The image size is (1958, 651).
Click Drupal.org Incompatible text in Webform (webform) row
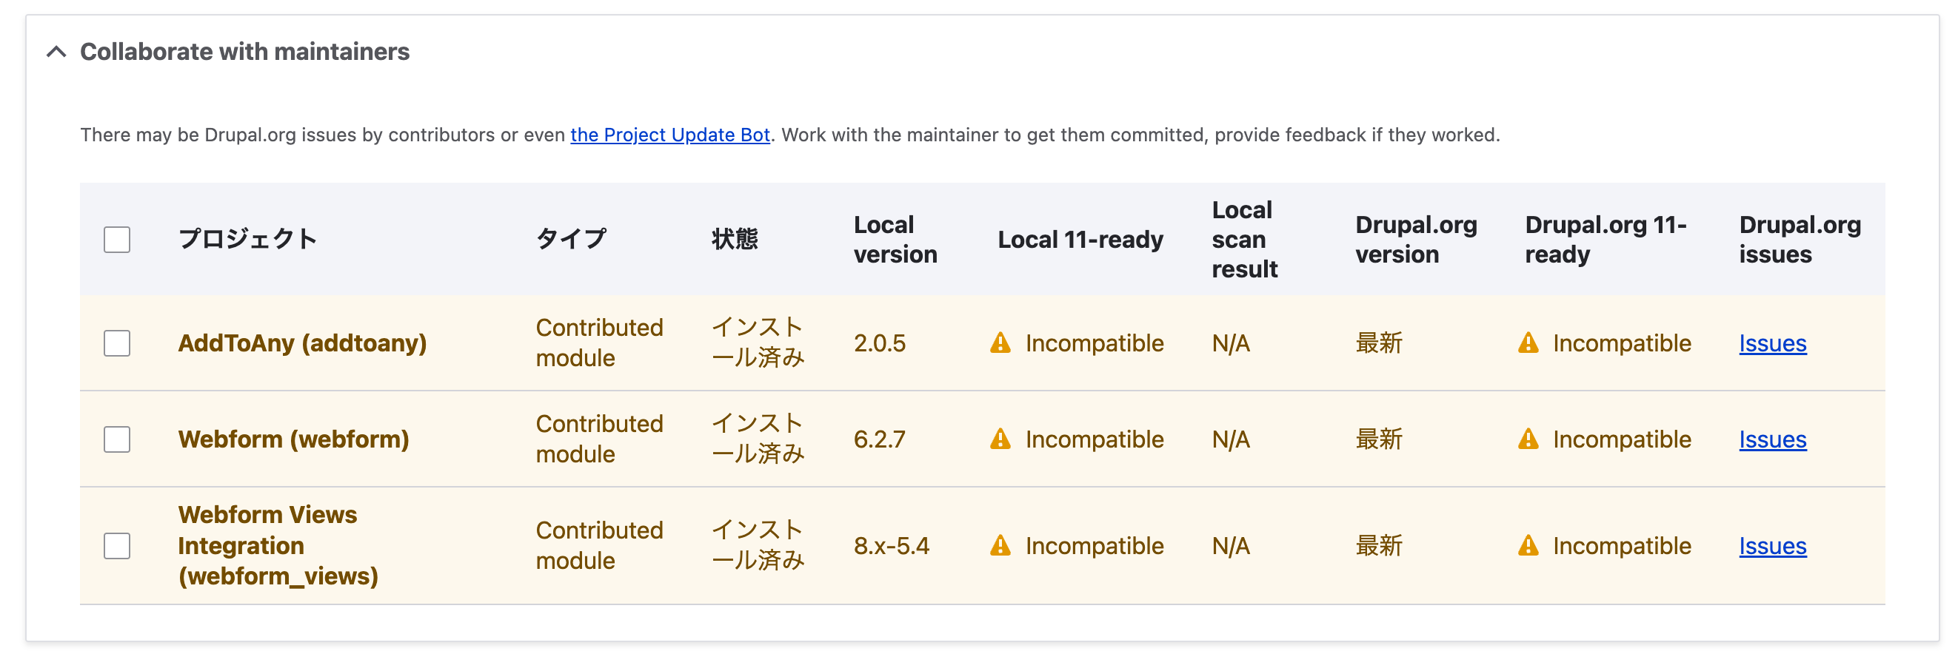click(x=1622, y=439)
